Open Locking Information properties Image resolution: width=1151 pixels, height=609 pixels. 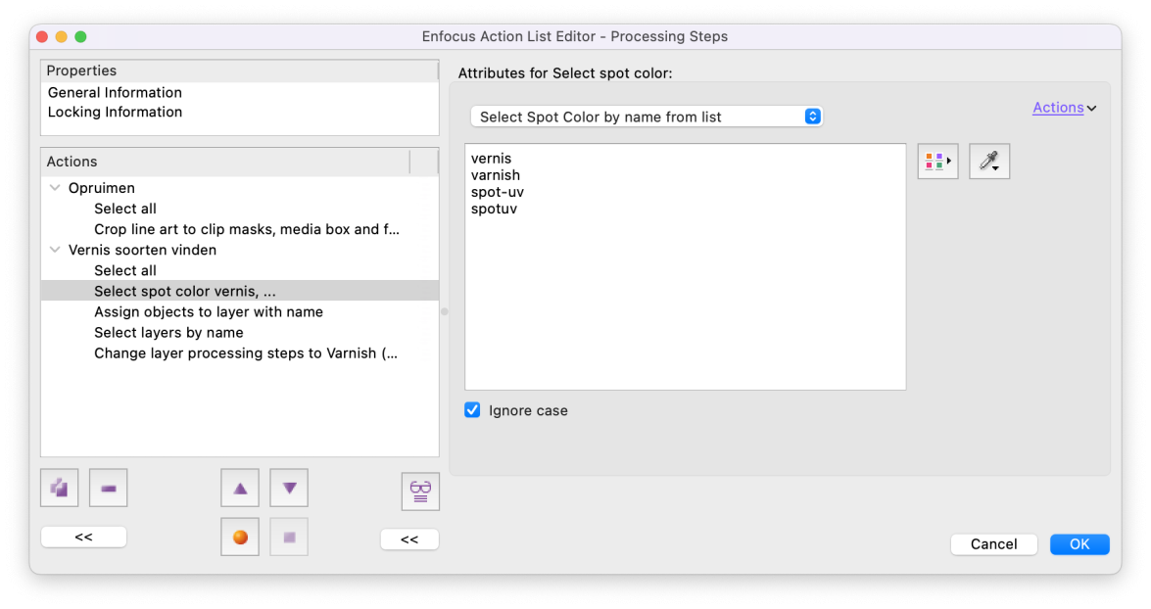115,112
